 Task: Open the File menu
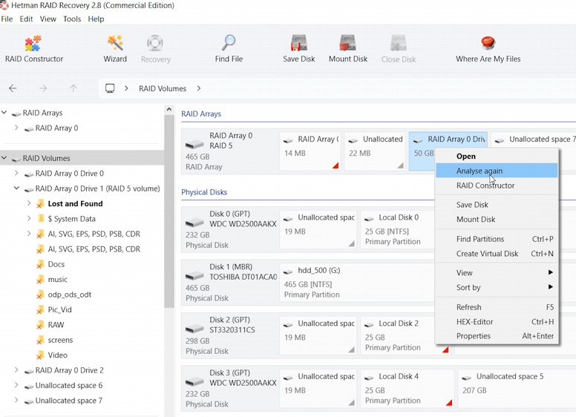(7, 19)
